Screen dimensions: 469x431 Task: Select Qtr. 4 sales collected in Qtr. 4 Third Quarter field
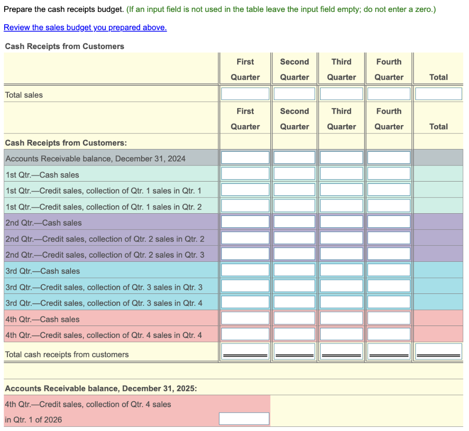tap(341, 334)
